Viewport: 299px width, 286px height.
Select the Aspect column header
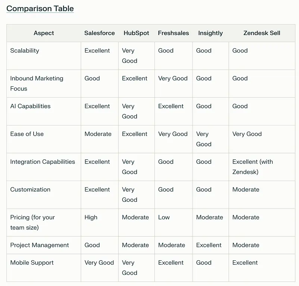pyautogui.click(x=44, y=33)
